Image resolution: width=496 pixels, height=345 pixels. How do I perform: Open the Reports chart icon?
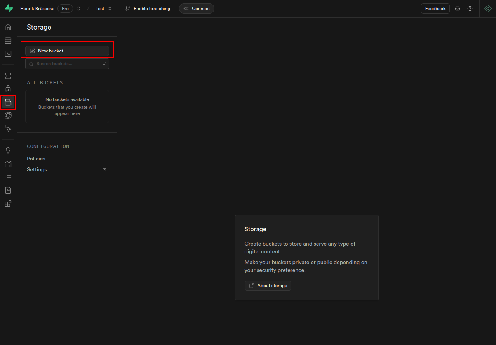coord(8,164)
